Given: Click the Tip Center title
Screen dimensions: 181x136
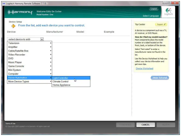Looking at the screenshot, I should pyautogui.click(x=140, y=24).
